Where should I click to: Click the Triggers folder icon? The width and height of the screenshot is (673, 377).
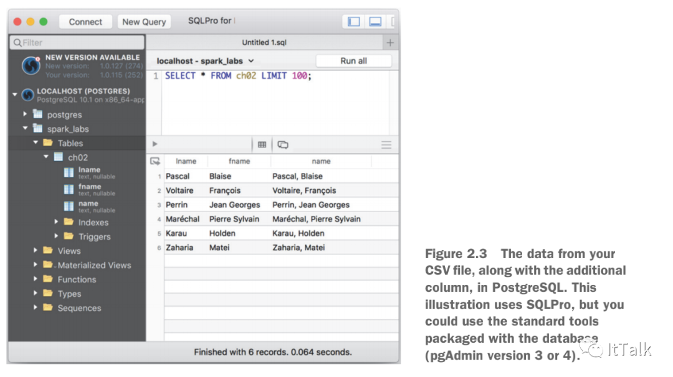point(69,236)
